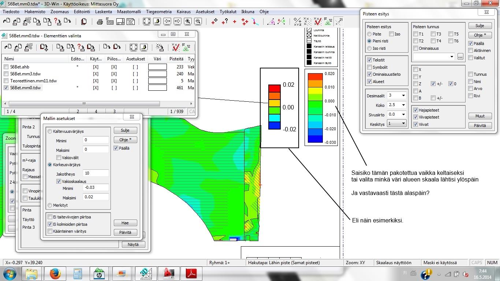Click the 1:50 scale icon
This screenshot has height=281, width=500.
point(110,22)
